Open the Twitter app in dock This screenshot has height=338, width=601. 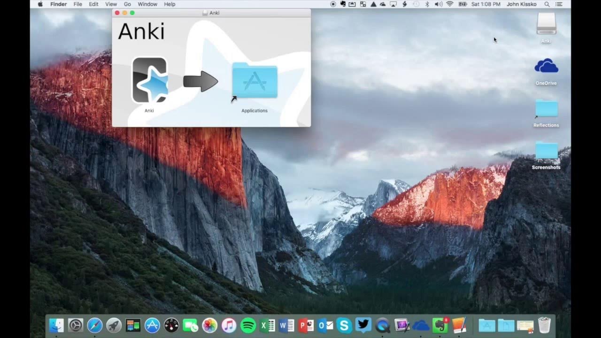363,325
